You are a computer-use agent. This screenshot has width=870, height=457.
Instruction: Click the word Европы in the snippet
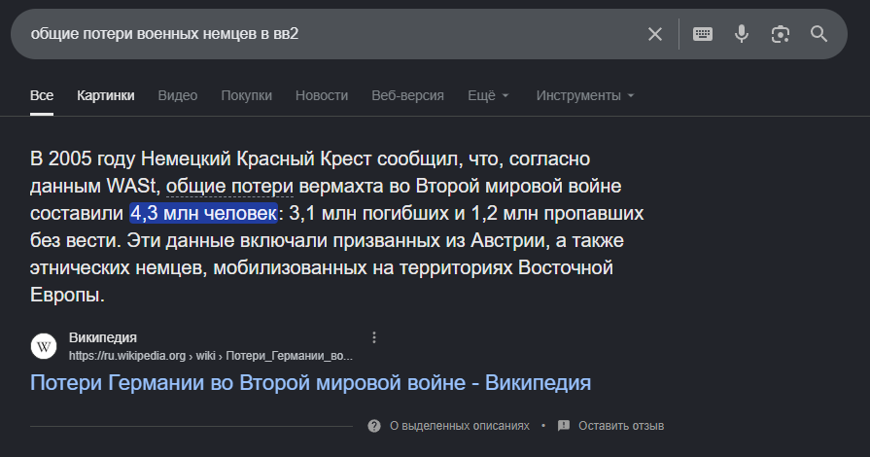tap(67, 295)
